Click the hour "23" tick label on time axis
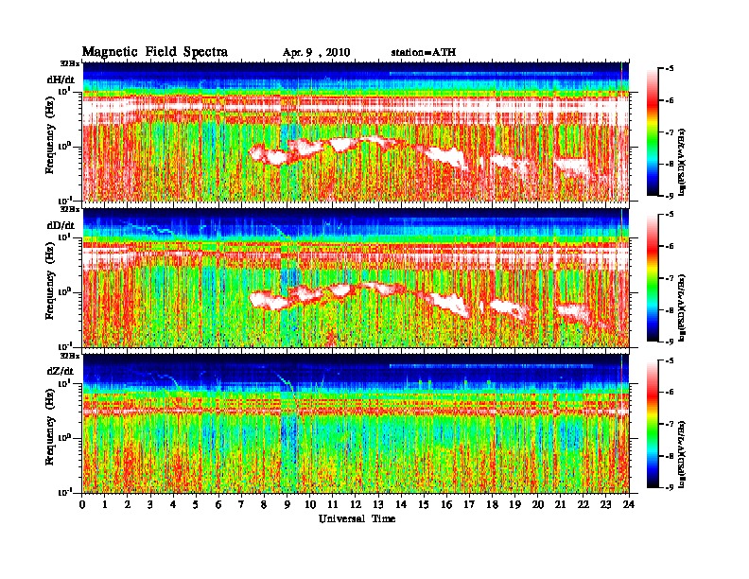This screenshot has width=749, height=579. pos(605,505)
